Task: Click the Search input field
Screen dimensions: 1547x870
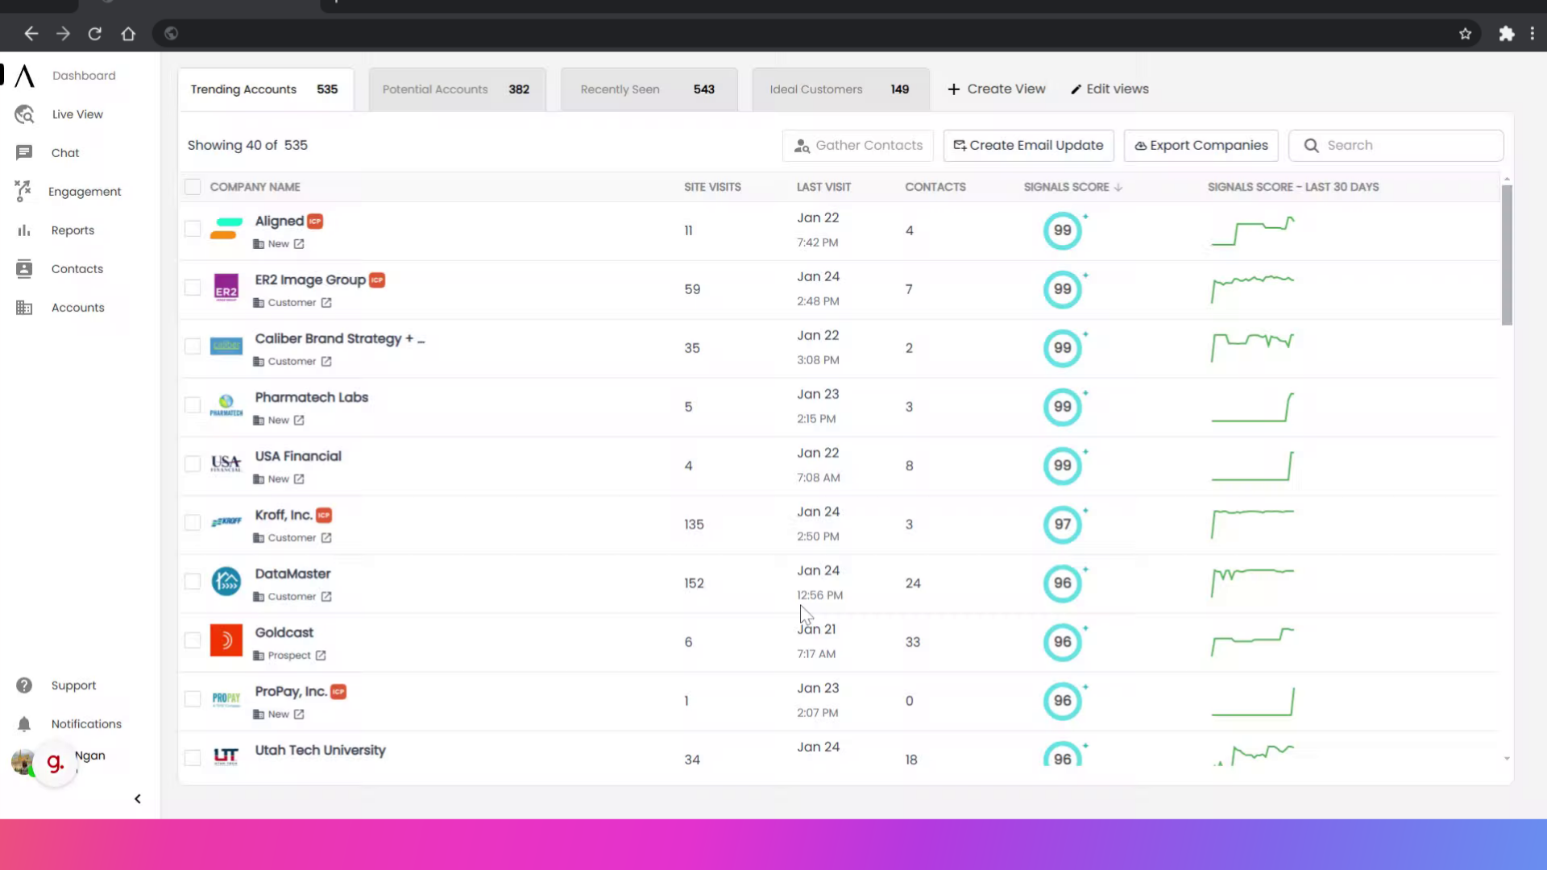Action: (1396, 146)
